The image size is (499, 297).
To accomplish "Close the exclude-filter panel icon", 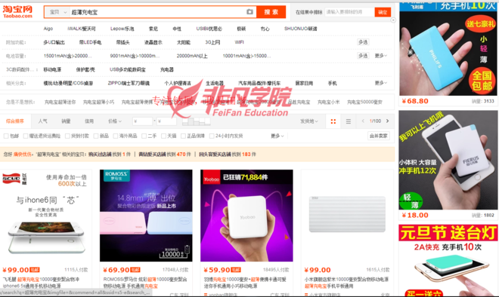I will point(393,20).
